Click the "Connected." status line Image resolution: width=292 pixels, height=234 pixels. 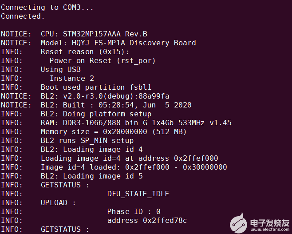(x=23, y=16)
